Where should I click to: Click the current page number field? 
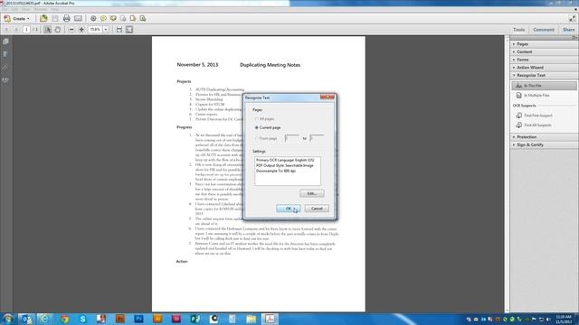pos(26,30)
